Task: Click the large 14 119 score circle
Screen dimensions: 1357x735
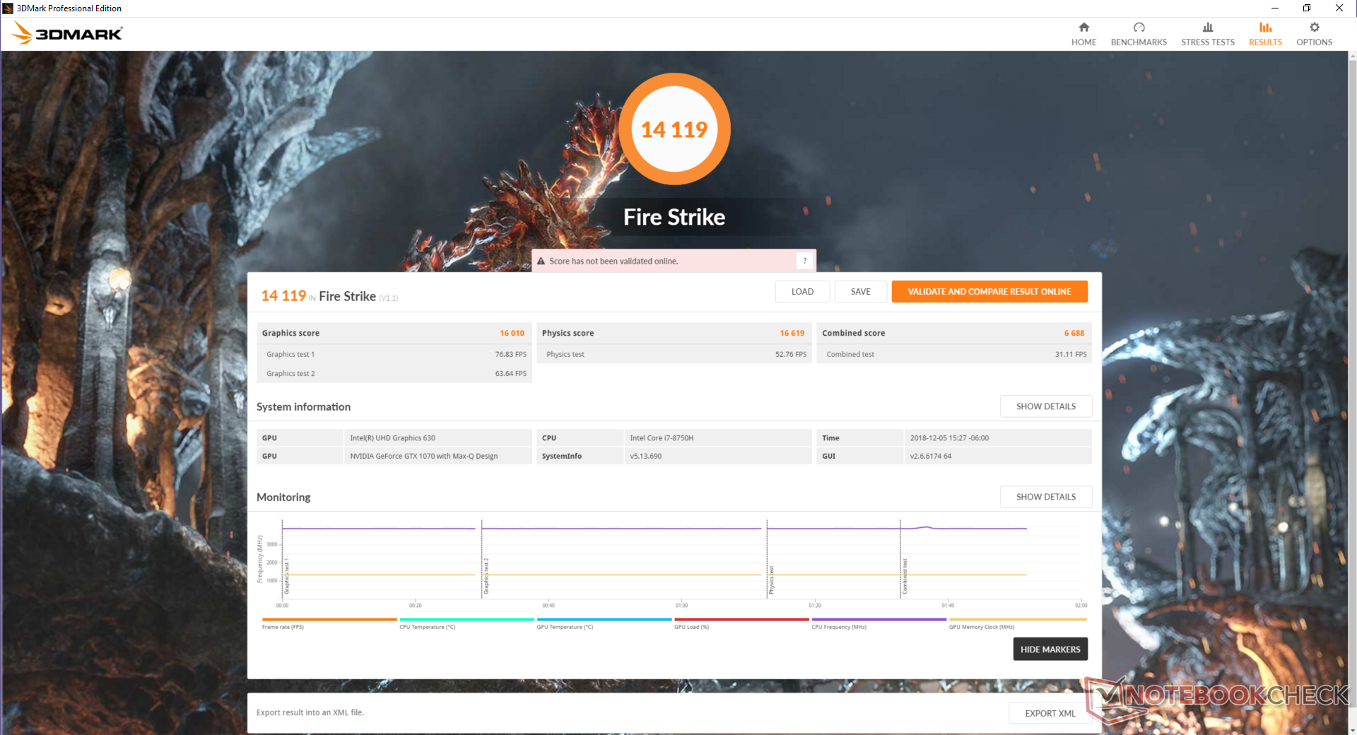Action: click(674, 129)
